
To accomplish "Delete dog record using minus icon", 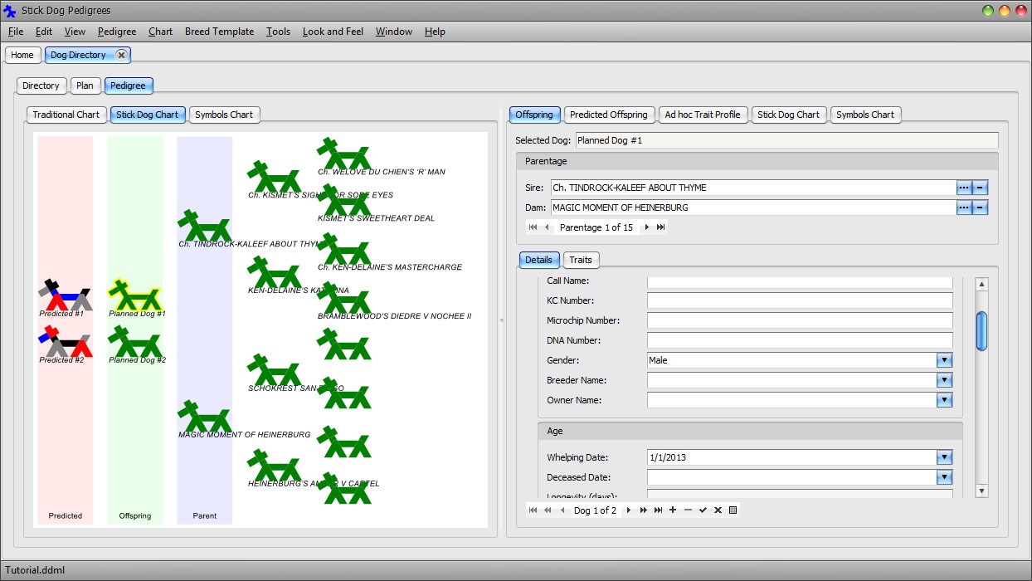I will pyautogui.click(x=688, y=510).
